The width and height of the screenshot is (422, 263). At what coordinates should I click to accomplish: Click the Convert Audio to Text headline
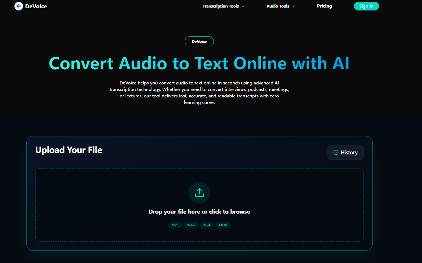click(199, 63)
